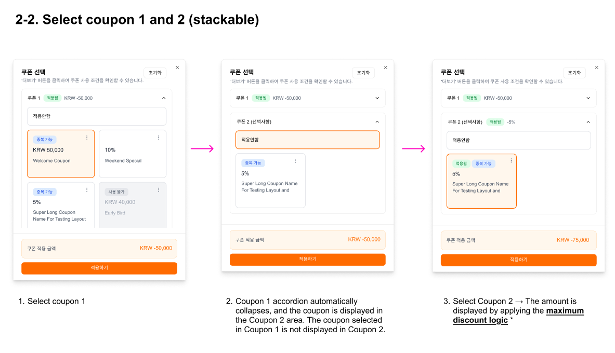The width and height of the screenshot is (615, 353).
Task: Close the left coupon selection dialog
Action: coord(177,67)
